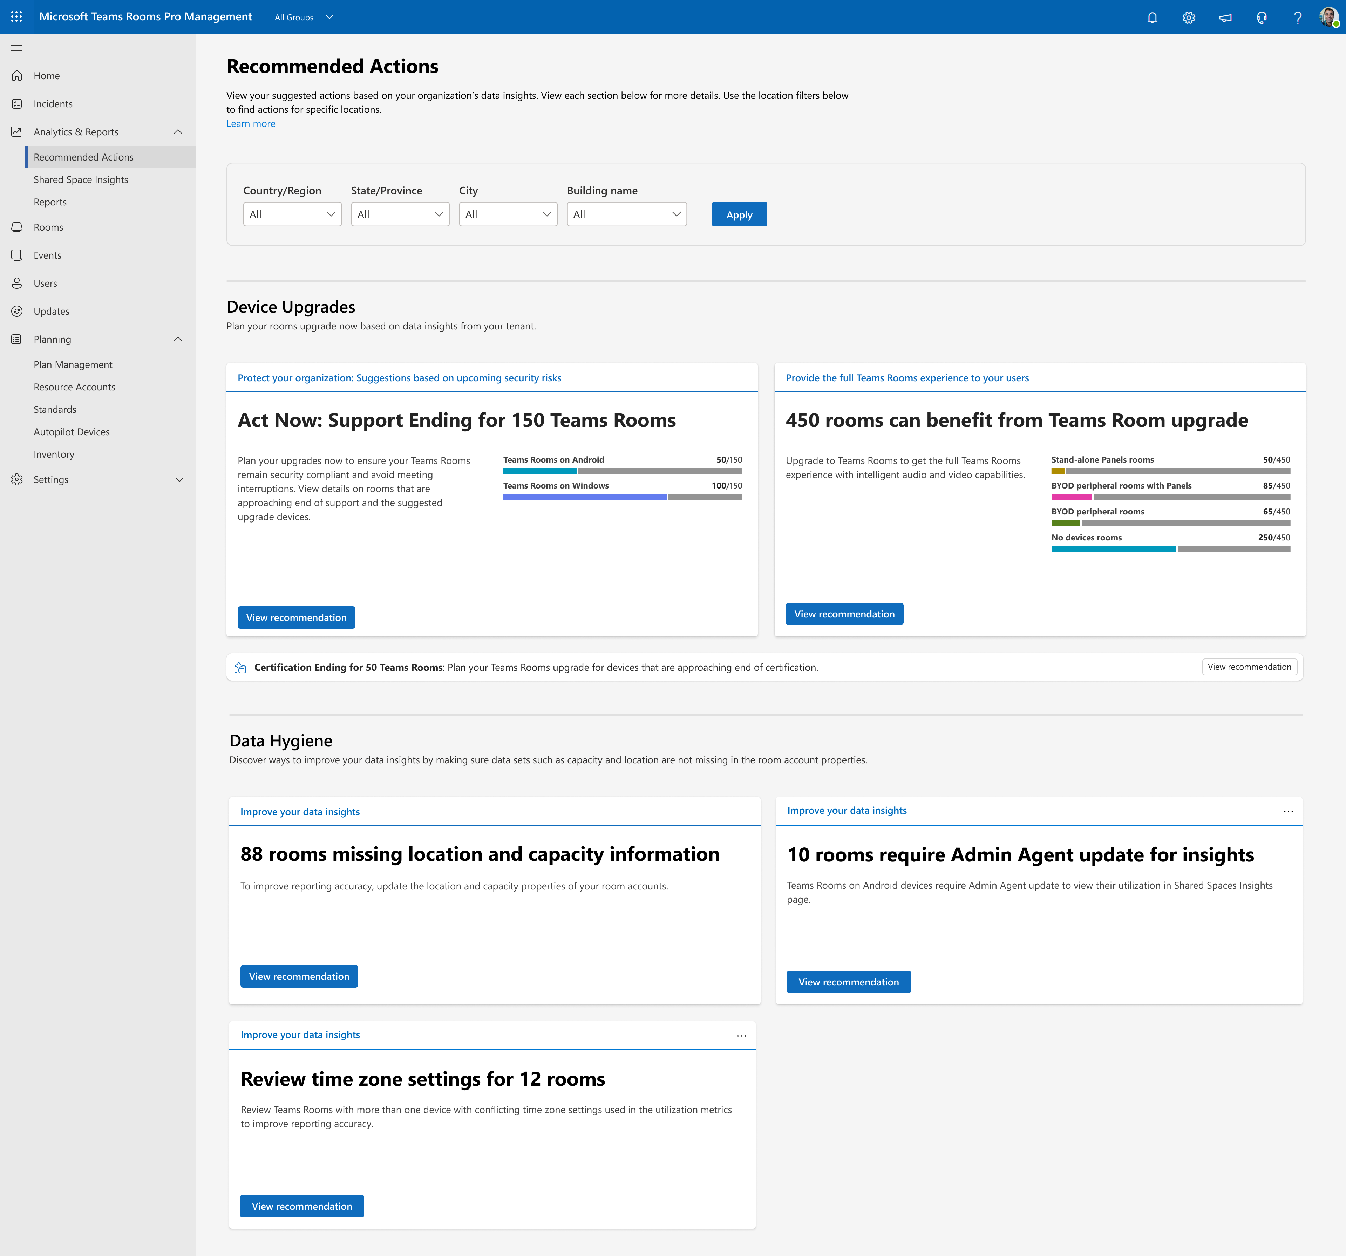Open Incidents in the sidebar
This screenshot has width=1346, height=1256.
pyautogui.click(x=53, y=104)
